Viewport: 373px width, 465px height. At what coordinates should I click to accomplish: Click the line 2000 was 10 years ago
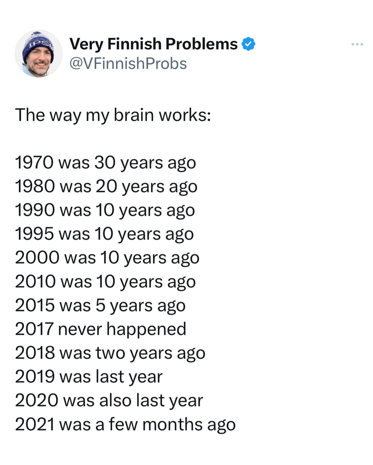click(107, 258)
